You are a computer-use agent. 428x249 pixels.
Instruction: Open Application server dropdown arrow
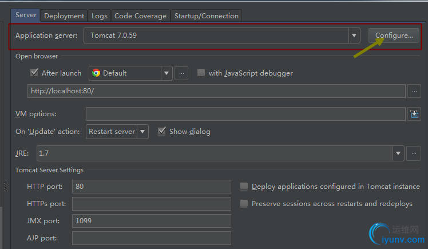click(x=354, y=35)
